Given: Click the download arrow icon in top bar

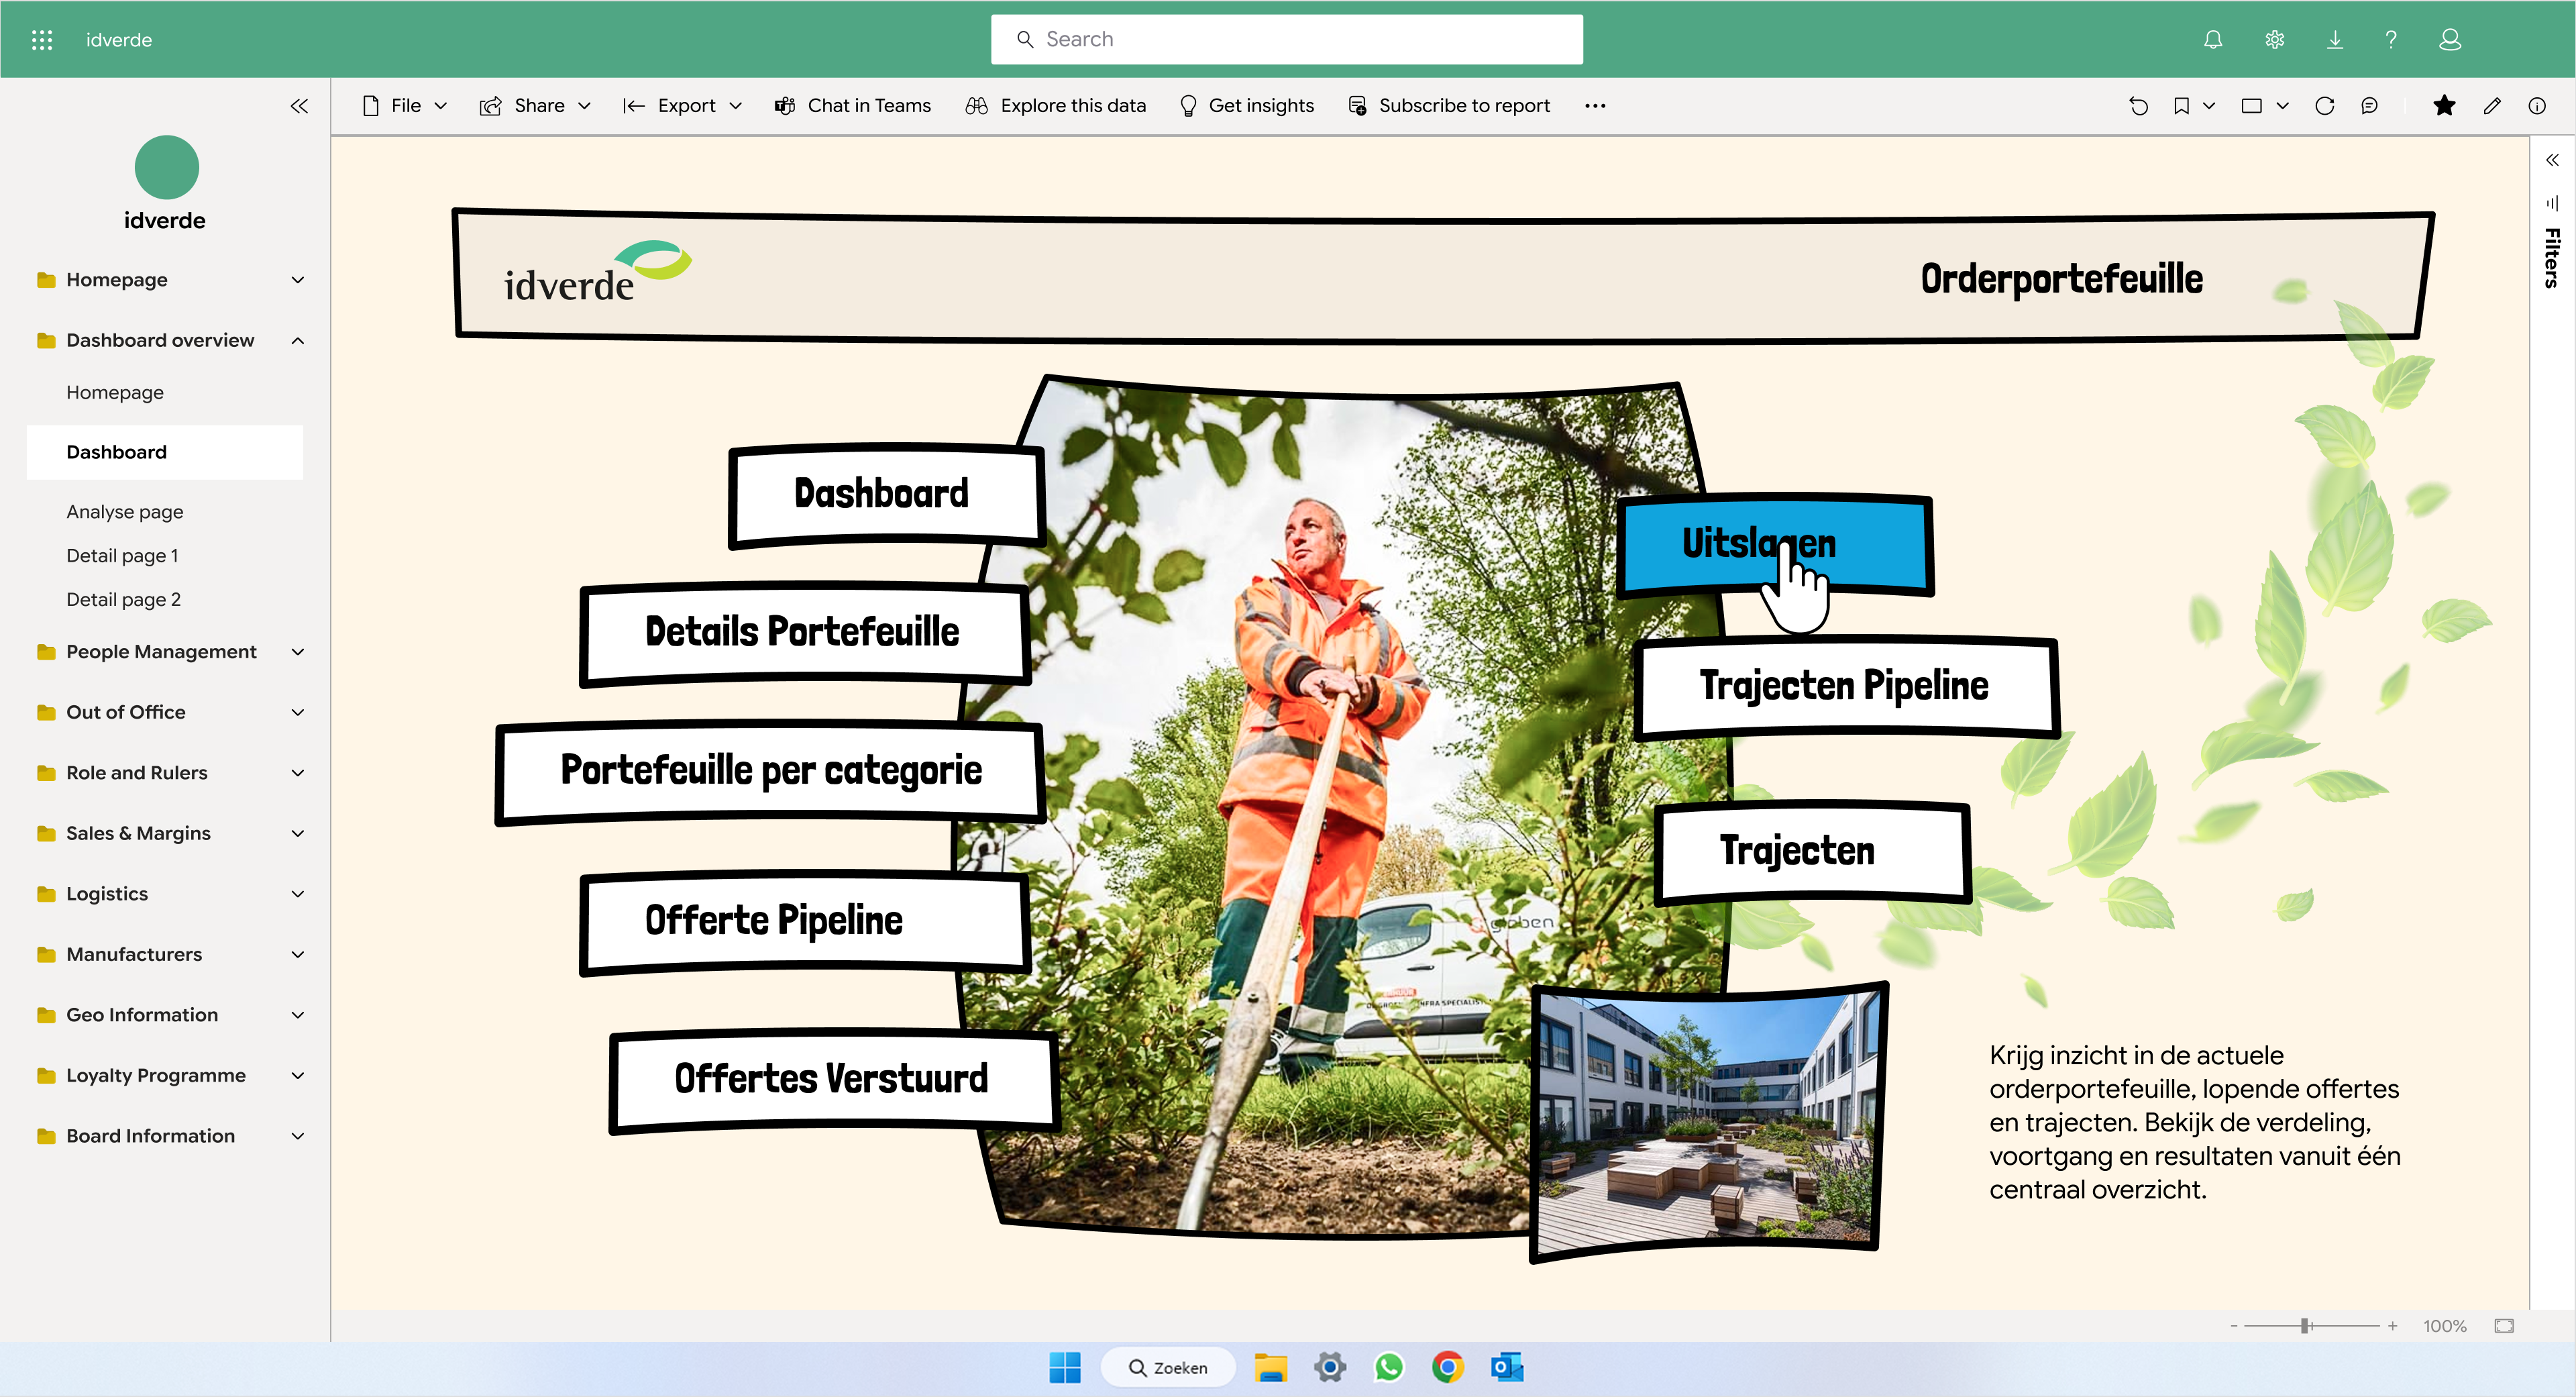Looking at the screenshot, I should click(2334, 40).
